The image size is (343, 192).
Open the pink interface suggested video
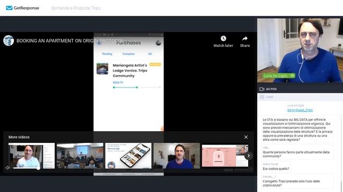tap(225, 155)
